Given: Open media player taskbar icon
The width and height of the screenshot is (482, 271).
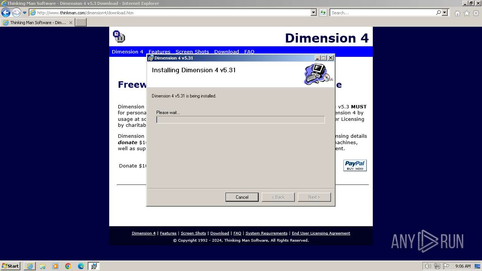Looking at the screenshot, I should [55, 266].
